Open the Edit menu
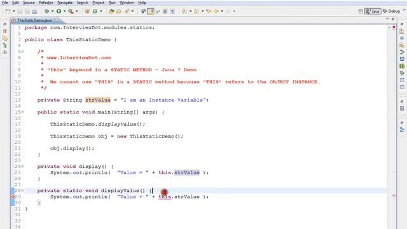407x229 pixels. (15, 3)
